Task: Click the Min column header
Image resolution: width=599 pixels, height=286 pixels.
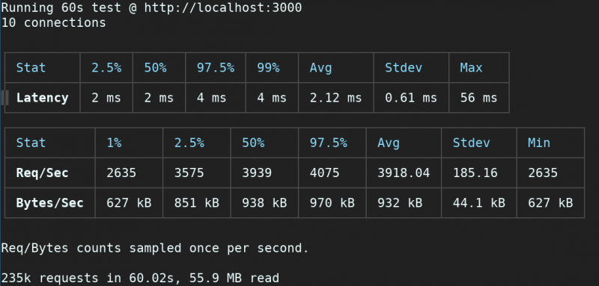Action: (x=539, y=143)
